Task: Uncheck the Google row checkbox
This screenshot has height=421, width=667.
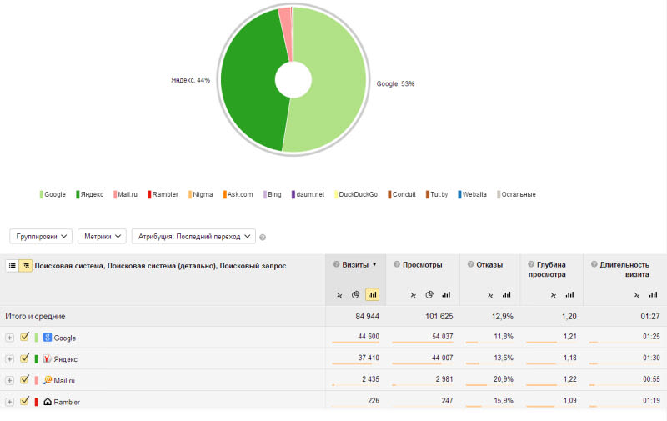Action: pos(24,337)
